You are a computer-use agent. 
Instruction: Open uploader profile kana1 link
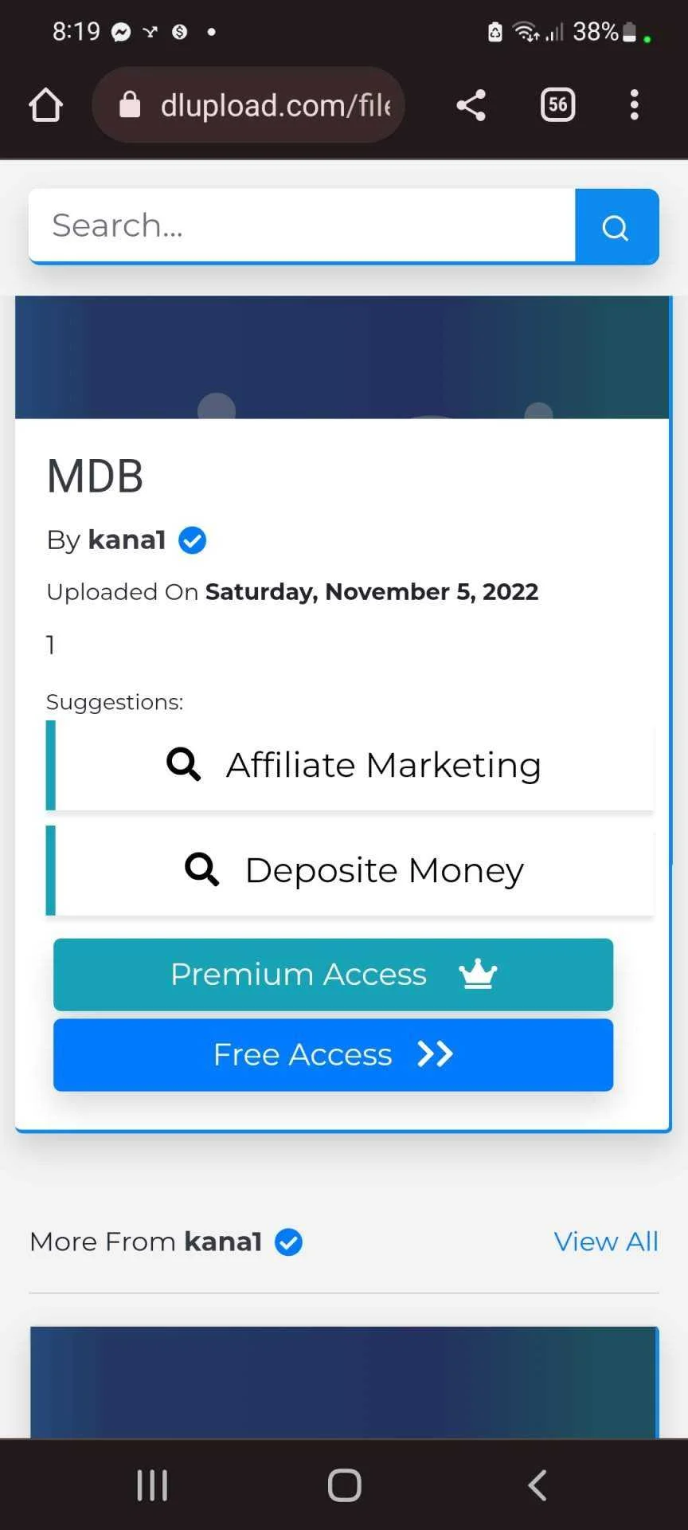pos(127,540)
